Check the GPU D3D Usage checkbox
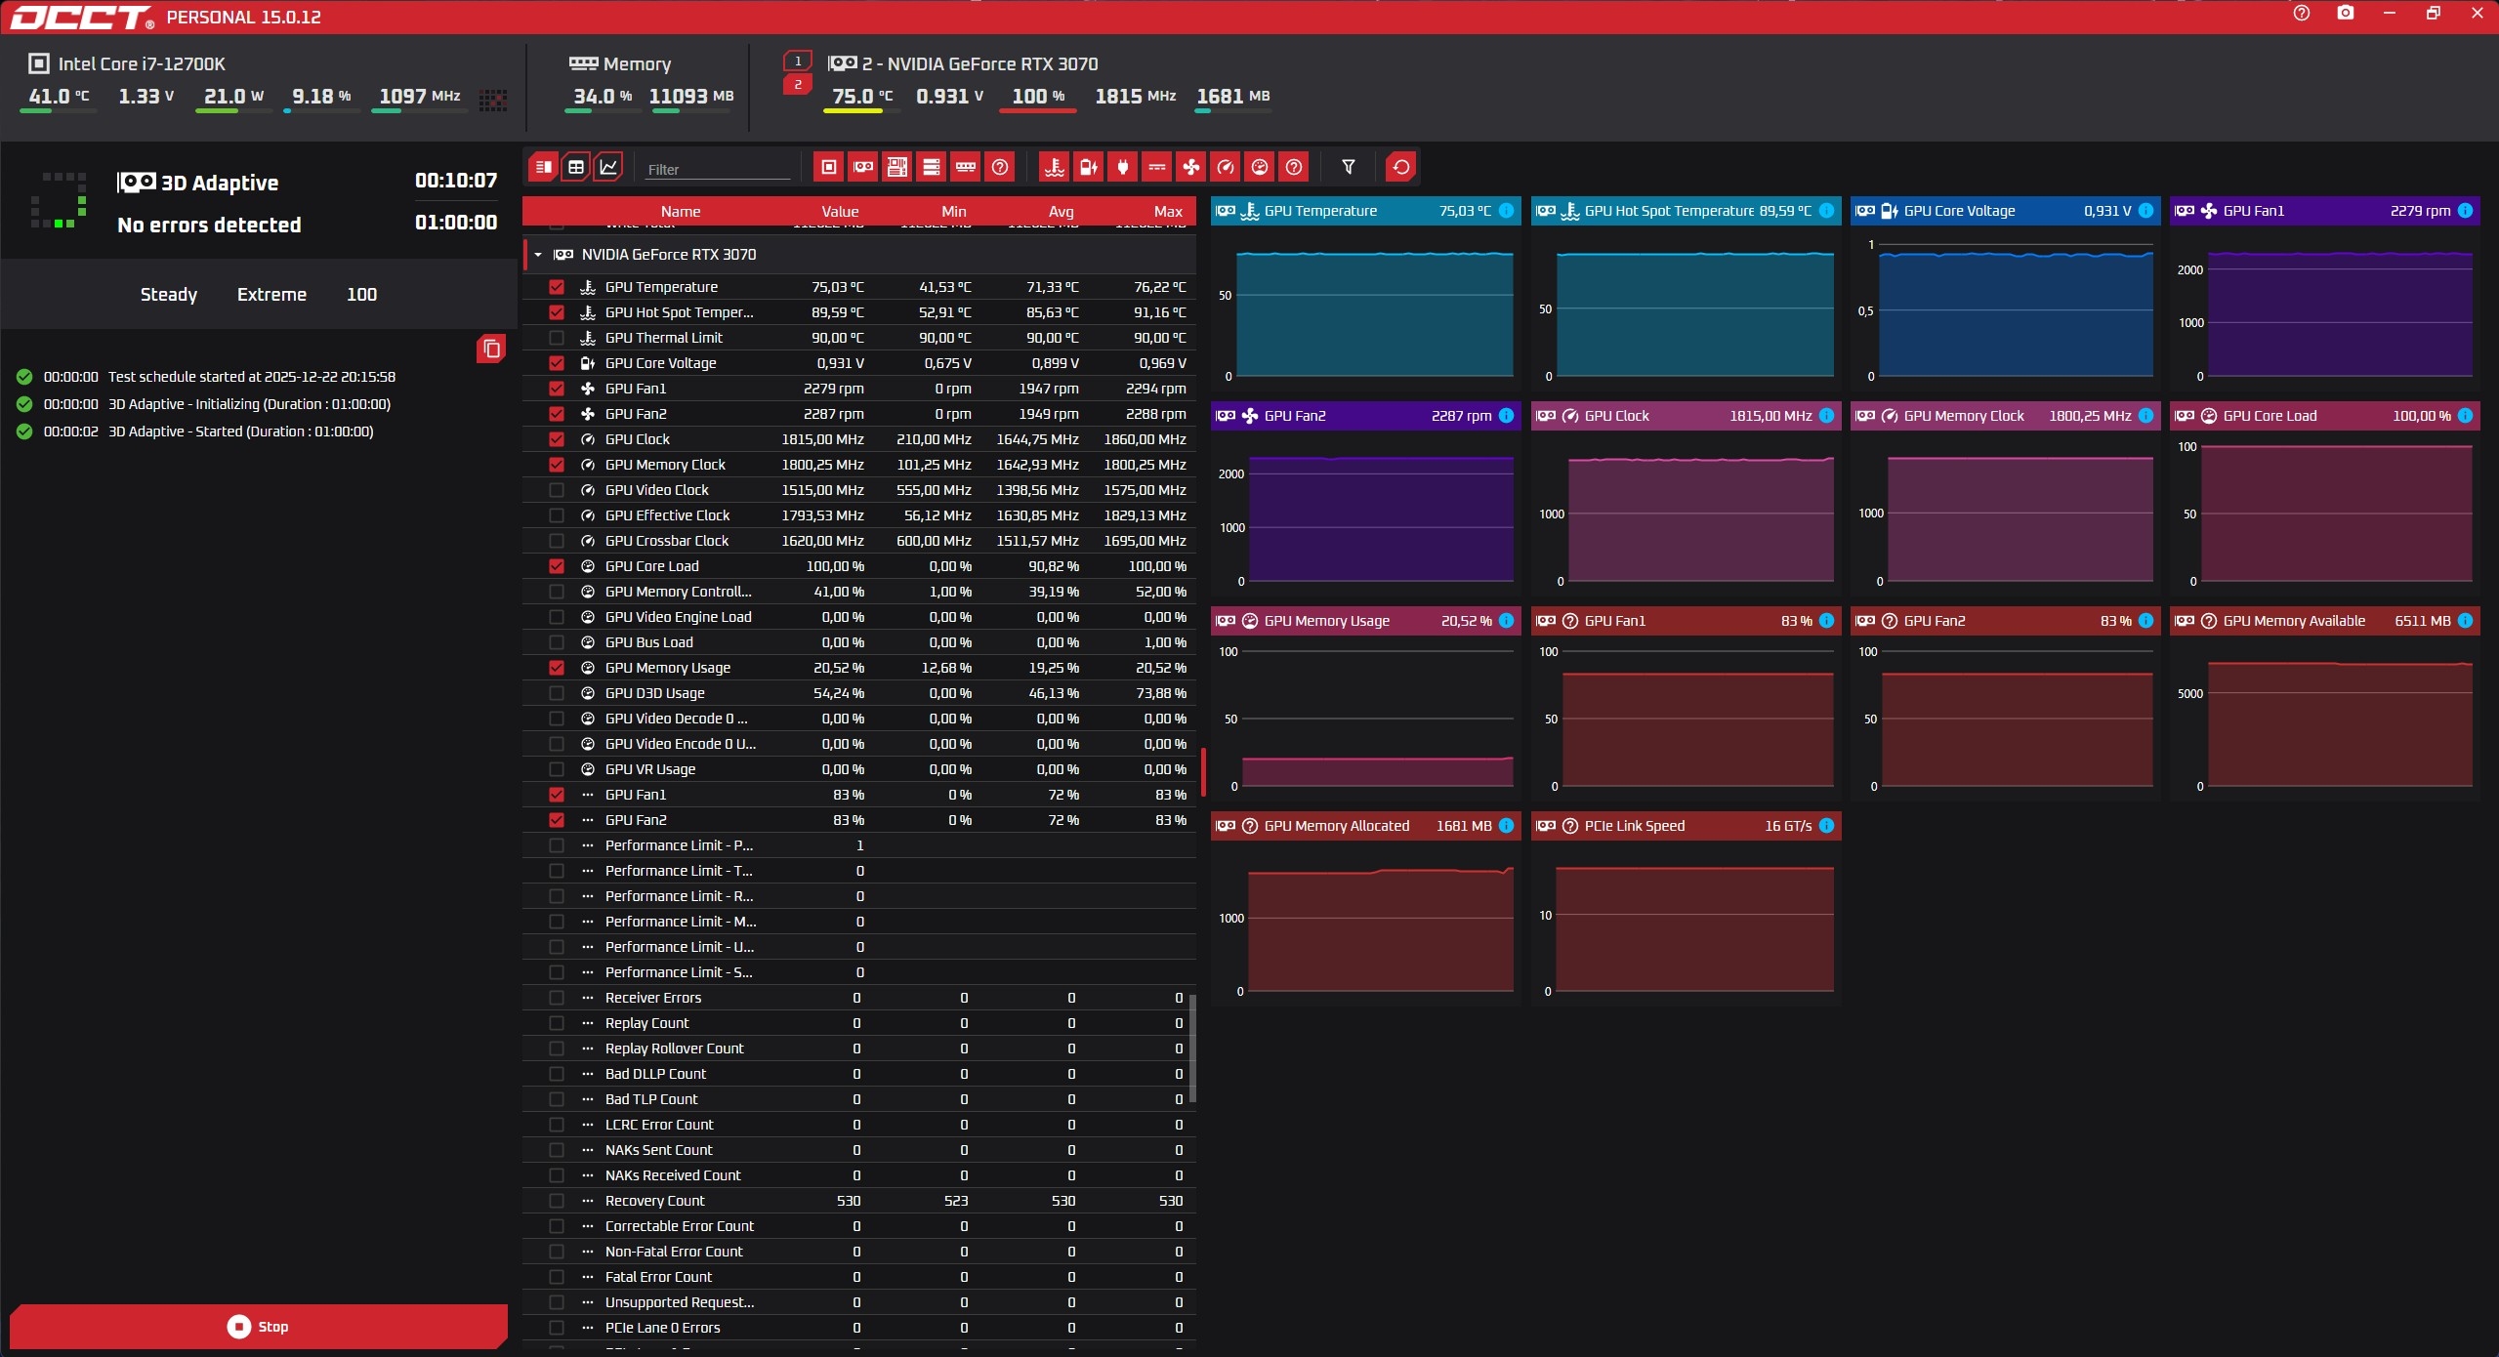Image resolution: width=2499 pixels, height=1357 pixels. point(557,693)
